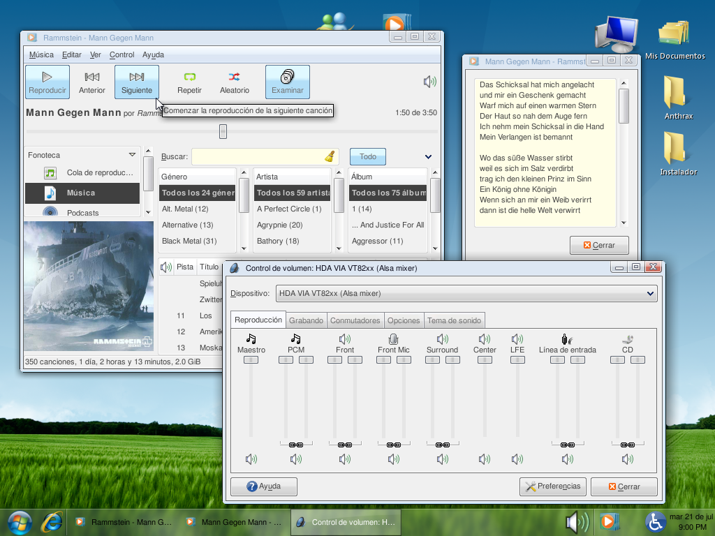
Task: Click the song position slider handle
Action: click(x=223, y=132)
